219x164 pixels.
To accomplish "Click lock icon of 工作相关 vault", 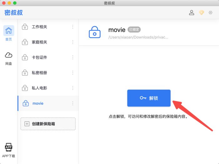I will click(25, 27).
